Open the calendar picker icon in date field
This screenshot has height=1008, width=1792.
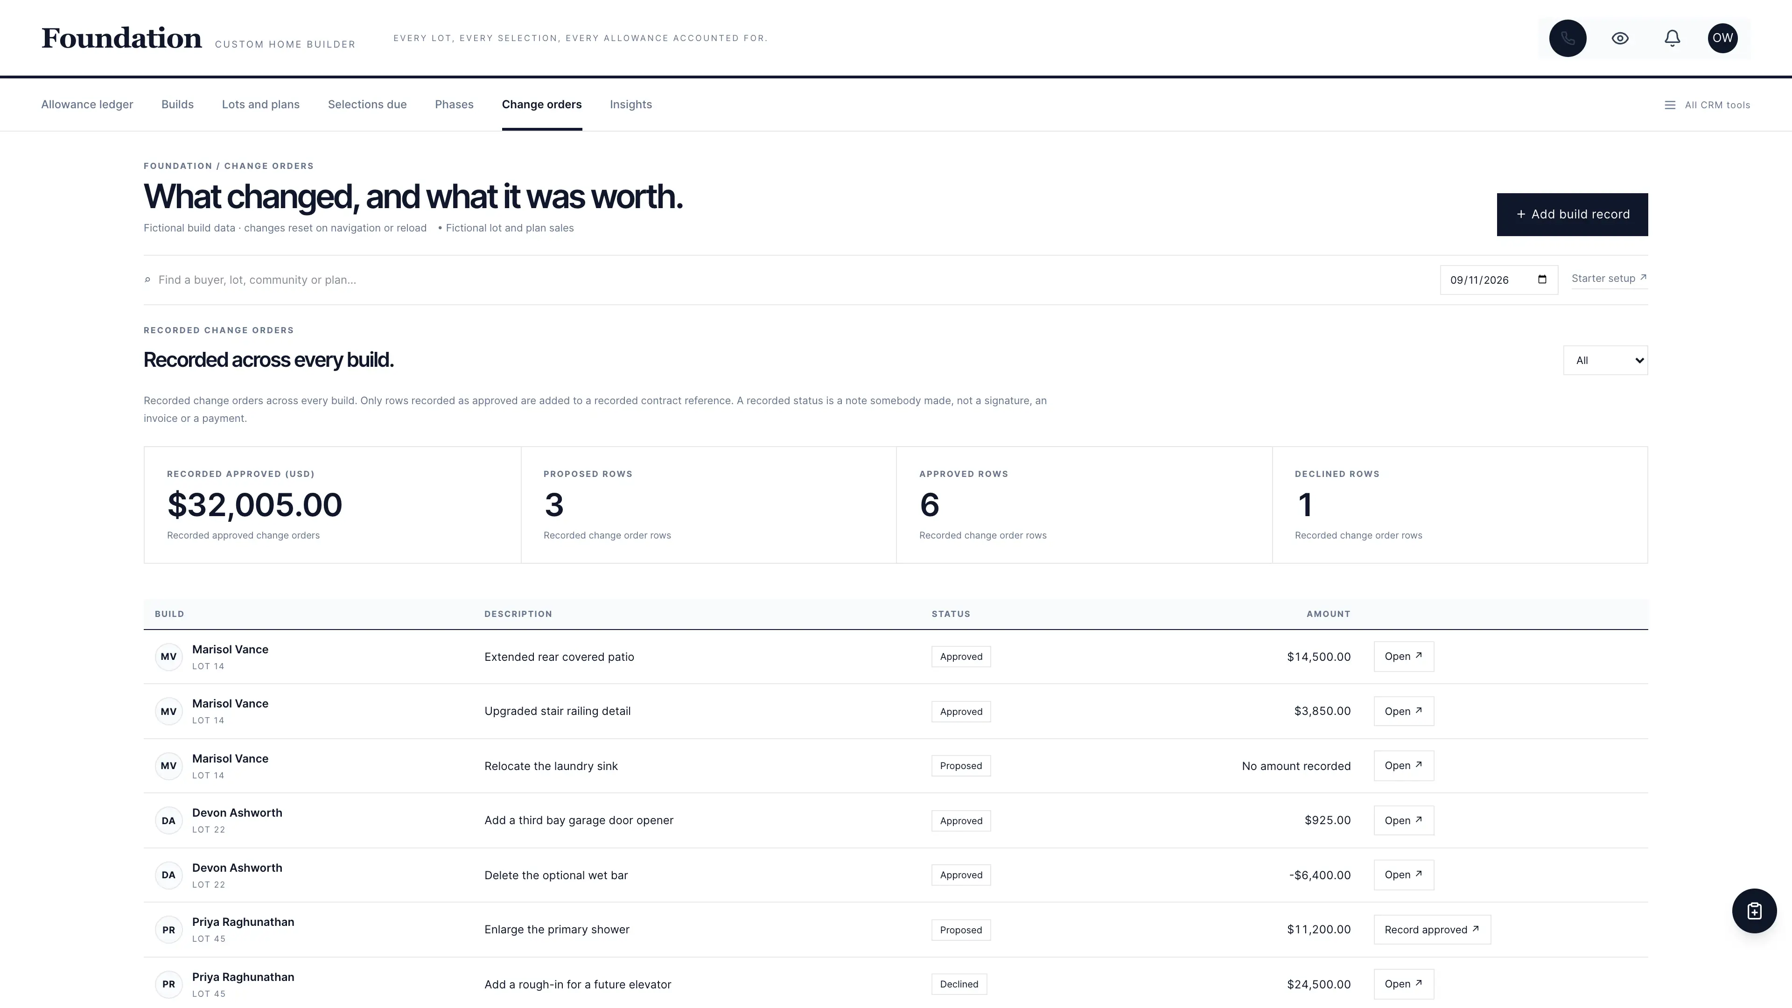1541,280
